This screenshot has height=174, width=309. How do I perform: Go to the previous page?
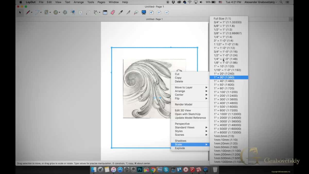159,12
